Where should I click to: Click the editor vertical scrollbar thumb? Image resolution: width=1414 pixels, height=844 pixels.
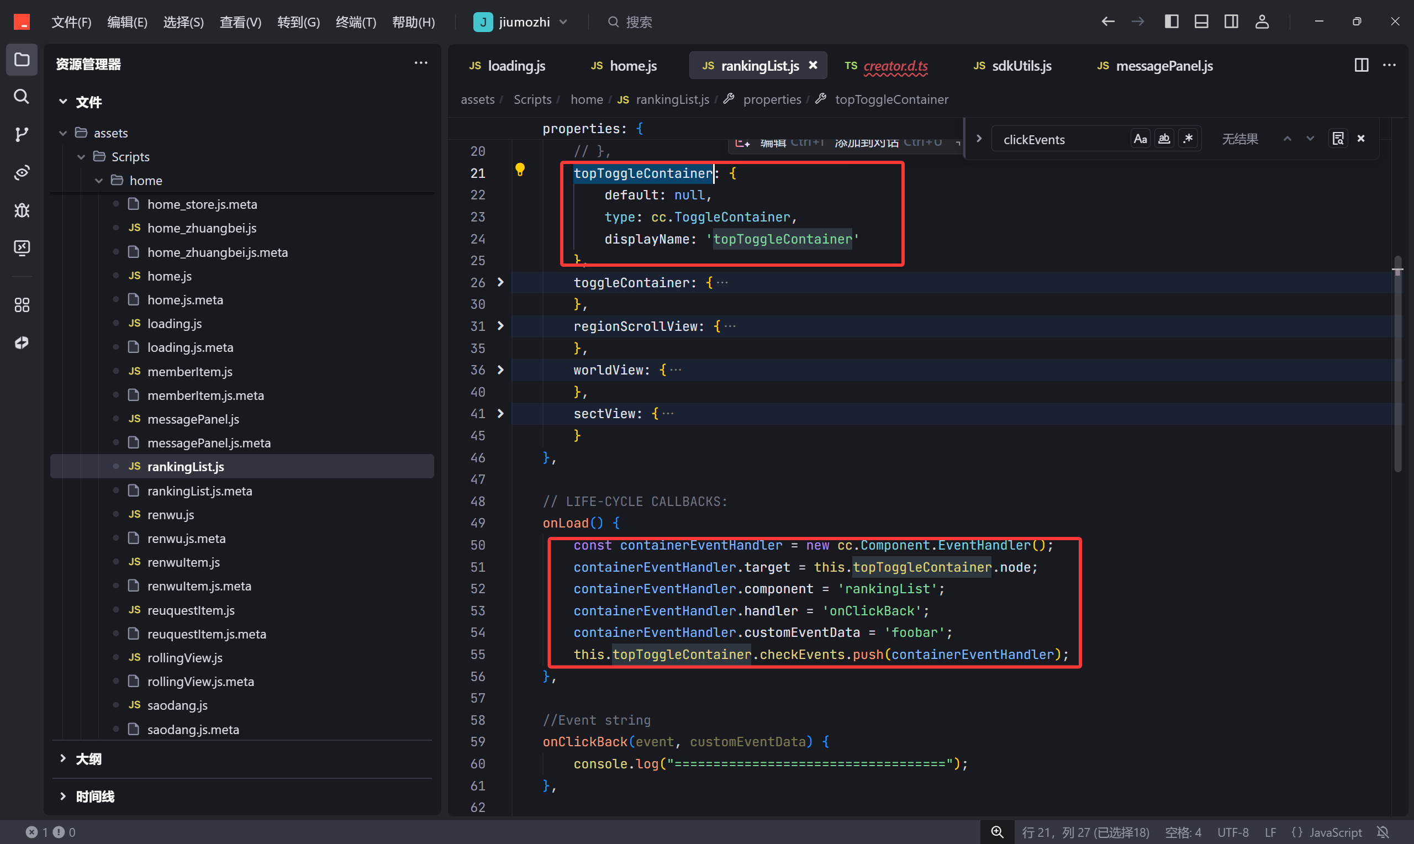(1397, 364)
